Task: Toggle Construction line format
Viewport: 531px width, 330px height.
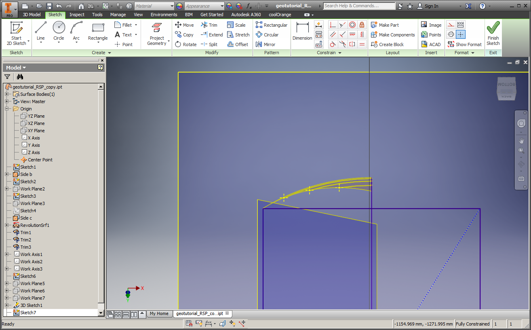Action: click(451, 25)
